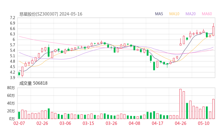This screenshot has width=218, height=130.
Task: Click the tallest volume bar near 80万
Action: coord(181,104)
